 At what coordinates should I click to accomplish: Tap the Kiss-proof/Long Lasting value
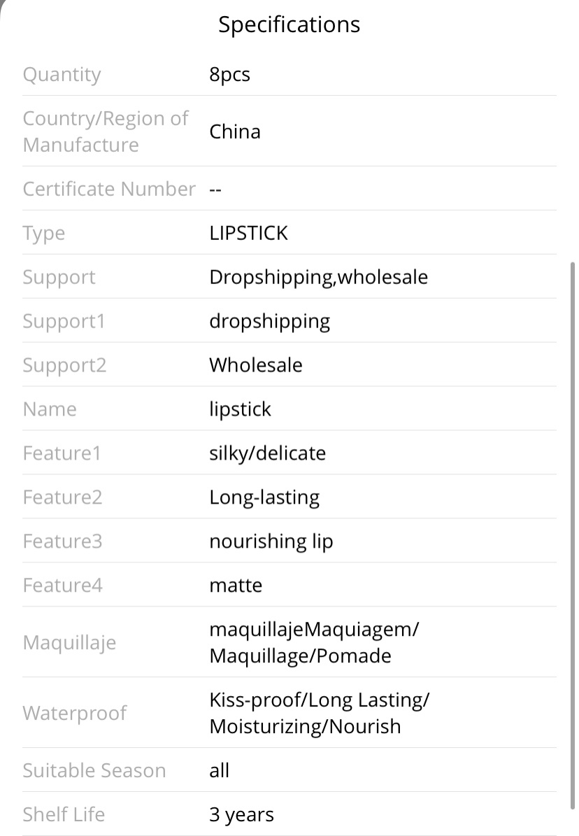click(x=319, y=700)
